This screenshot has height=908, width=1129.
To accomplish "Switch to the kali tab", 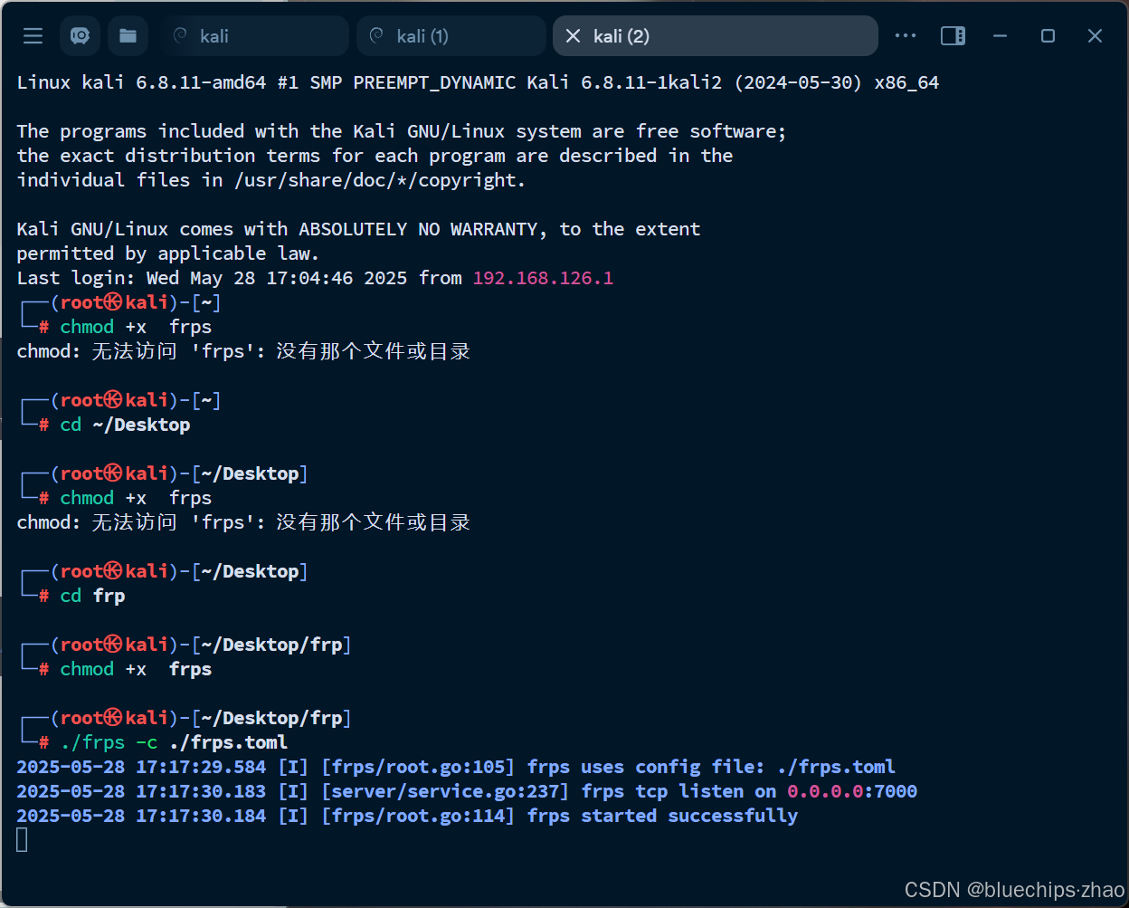I will coord(256,36).
